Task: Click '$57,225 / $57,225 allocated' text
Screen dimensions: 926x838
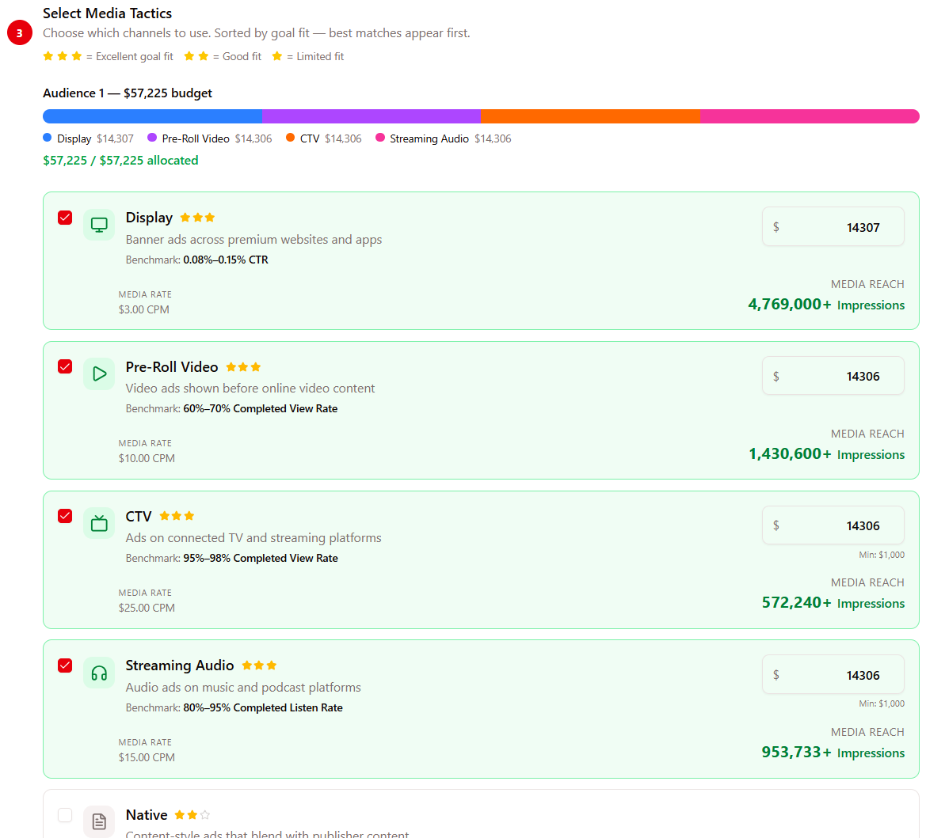Action: click(x=120, y=161)
